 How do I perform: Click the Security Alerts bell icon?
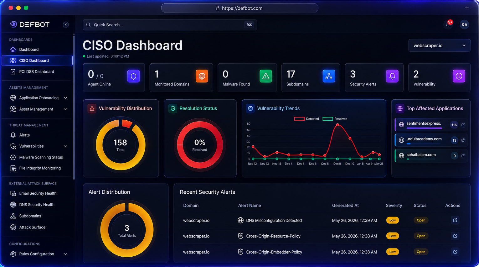click(392, 76)
